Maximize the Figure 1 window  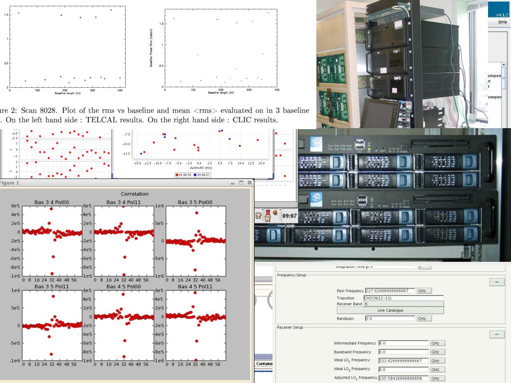(x=241, y=183)
